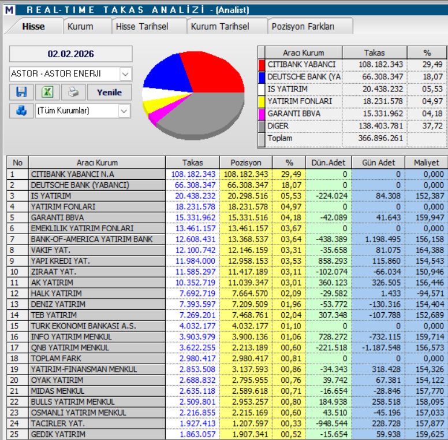Sort by the Pozisyon column header
Screen dimensions: 448x440
(246, 162)
